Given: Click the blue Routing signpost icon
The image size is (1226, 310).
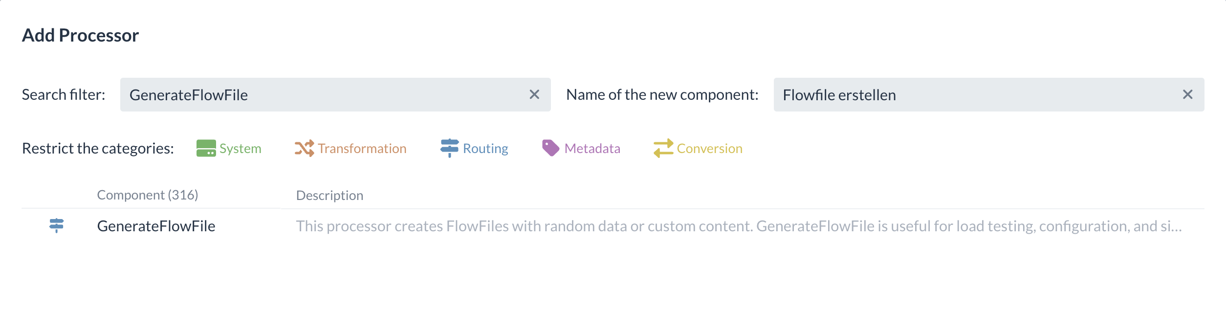Looking at the screenshot, I should click(x=449, y=148).
